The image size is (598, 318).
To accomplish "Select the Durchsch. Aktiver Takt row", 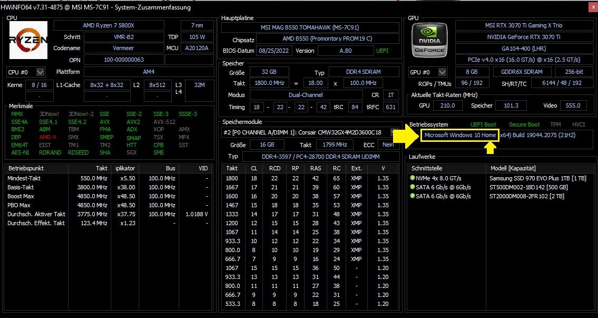I will click(109, 214).
